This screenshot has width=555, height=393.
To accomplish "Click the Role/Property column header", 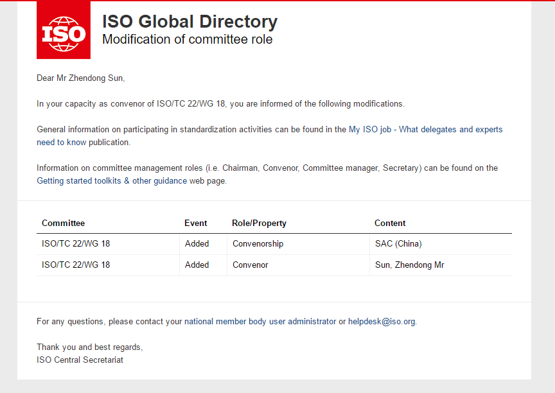I will [259, 223].
